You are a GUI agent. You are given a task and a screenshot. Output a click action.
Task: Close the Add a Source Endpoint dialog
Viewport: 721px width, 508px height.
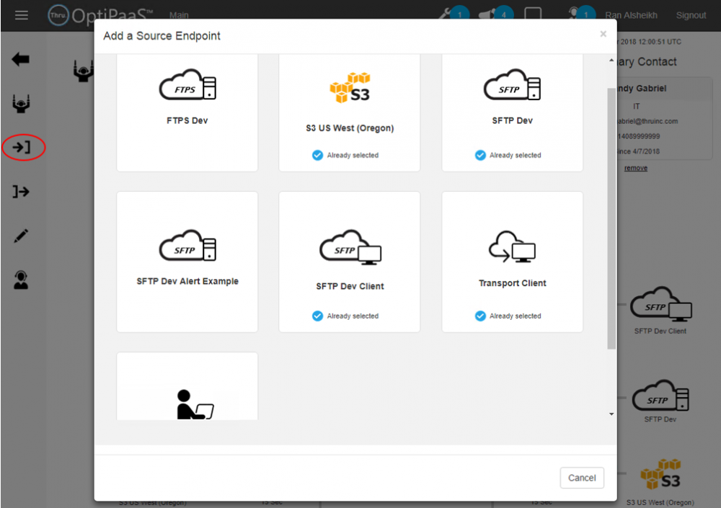(603, 34)
